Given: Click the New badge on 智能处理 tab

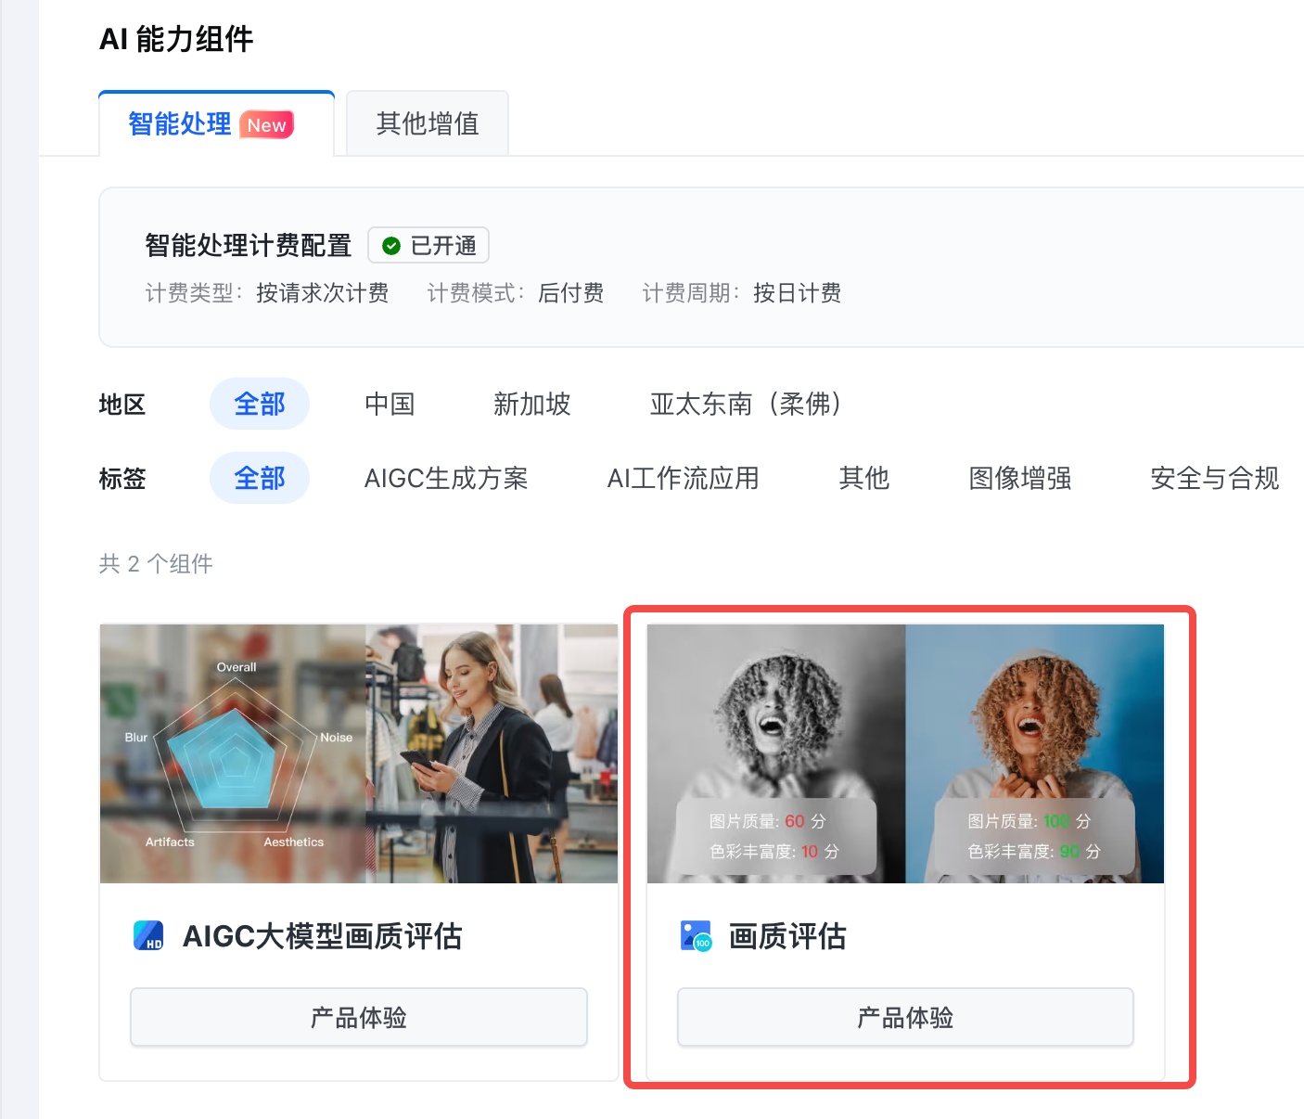Looking at the screenshot, I should [x=267, y=125].
